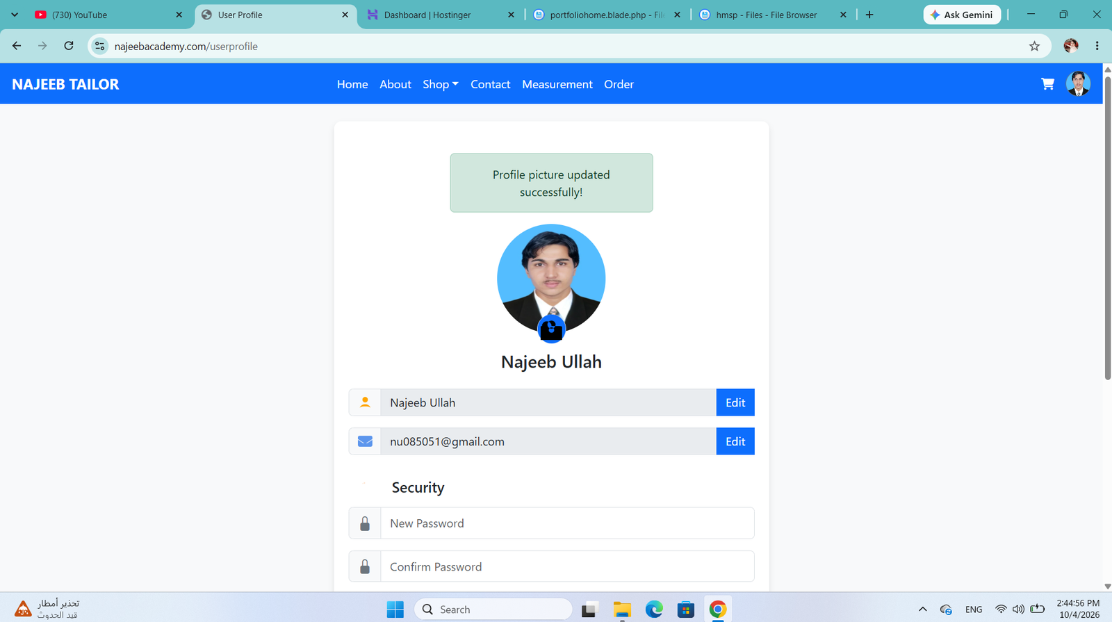
Task: Open the shopping cart icon
Action: pos(1047,84)
